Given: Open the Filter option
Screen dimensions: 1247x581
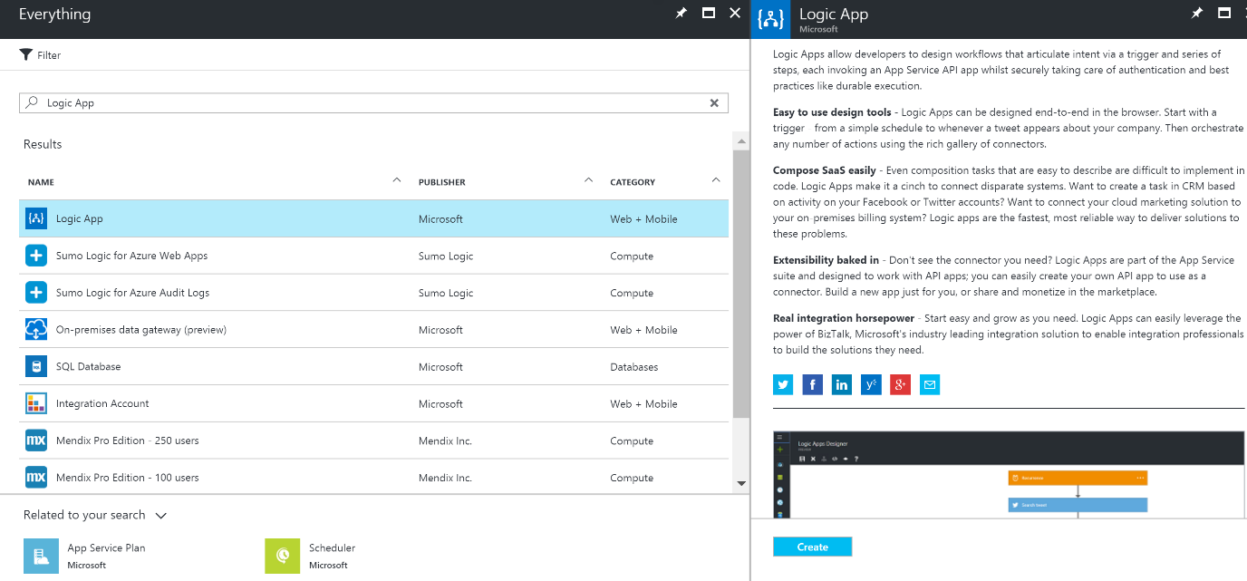Looking at the screenshot, I should (41, 55).
